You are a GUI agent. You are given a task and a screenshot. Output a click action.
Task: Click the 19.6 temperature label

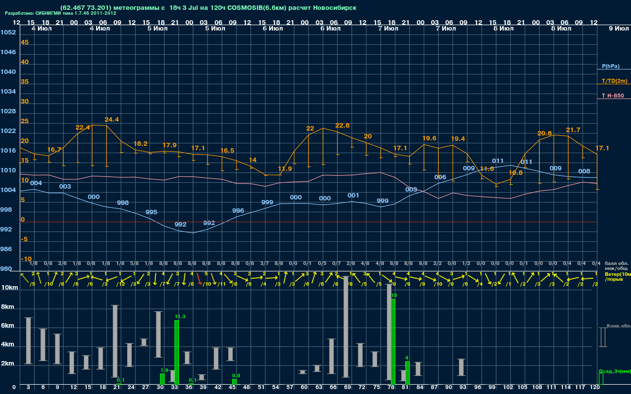429,138
